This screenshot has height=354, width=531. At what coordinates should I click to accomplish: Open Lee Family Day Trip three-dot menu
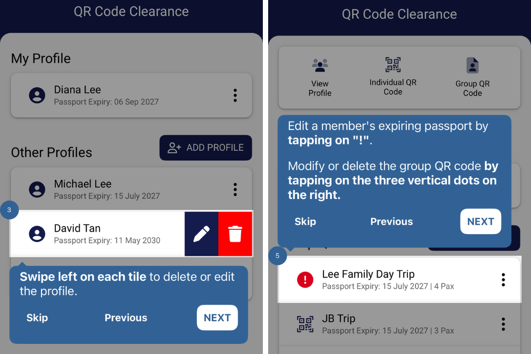503,280
